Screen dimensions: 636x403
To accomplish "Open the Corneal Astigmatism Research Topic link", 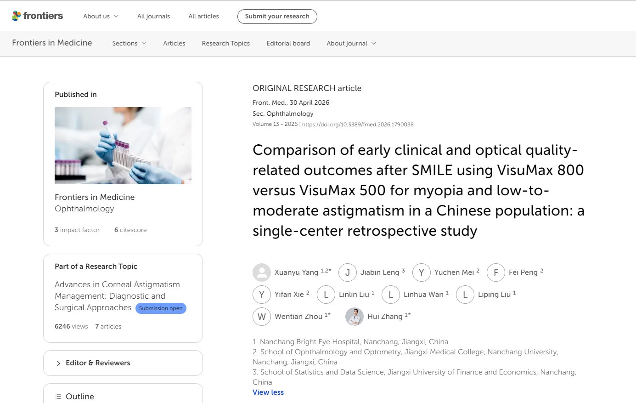I will pyautogui.click(x=117, y=296).
